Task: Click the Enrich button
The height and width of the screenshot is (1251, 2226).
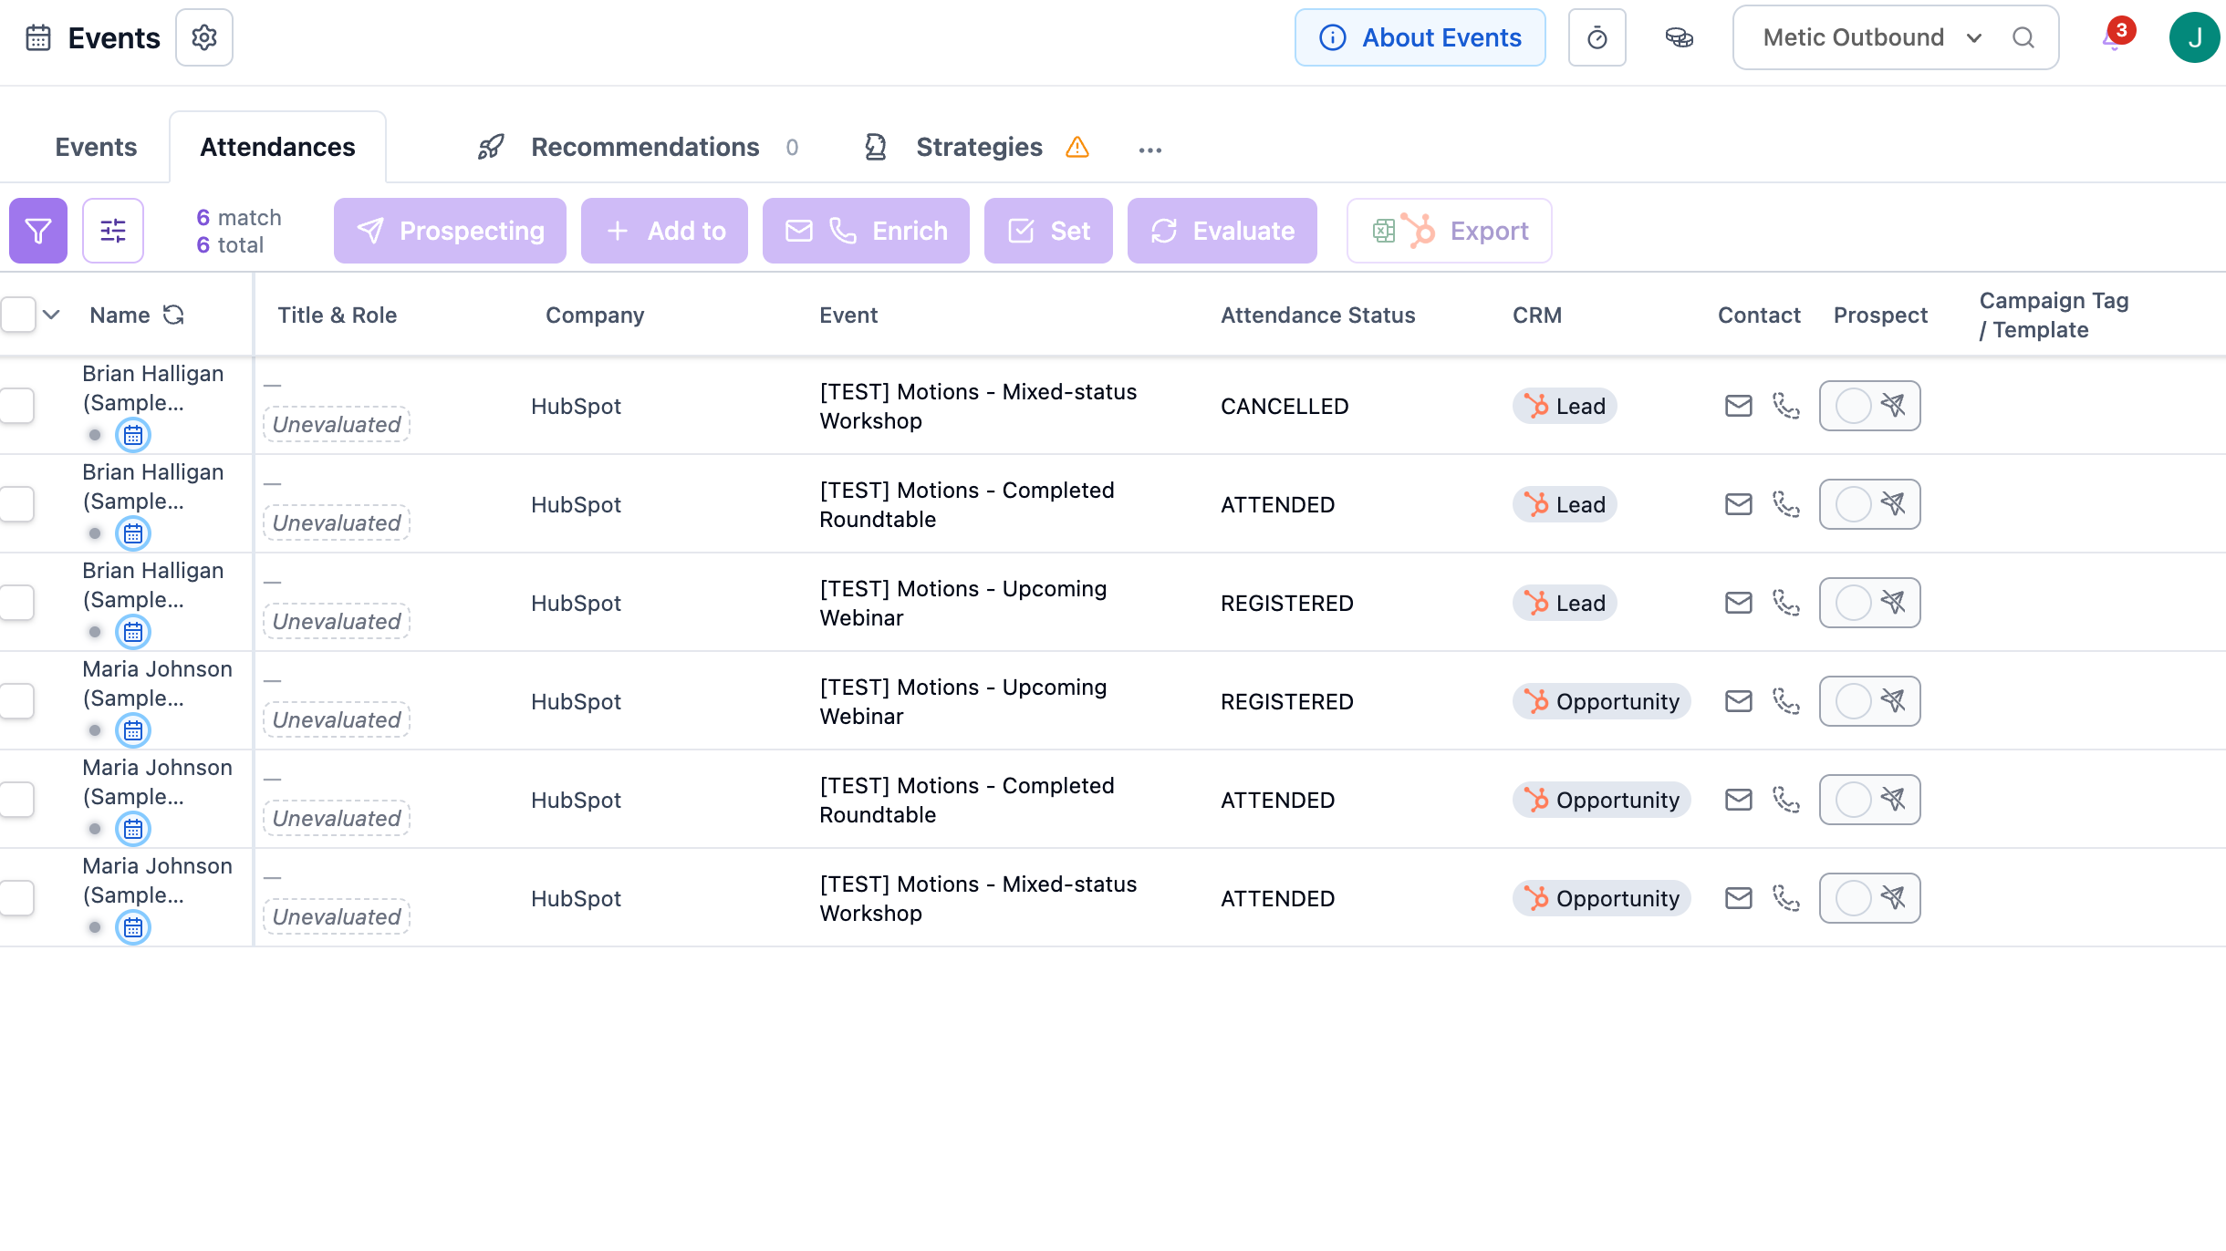Action: (866, 231)
